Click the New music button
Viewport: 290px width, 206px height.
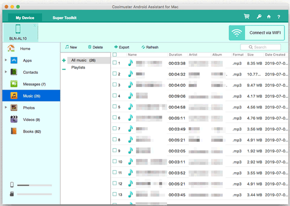[x=71, y=47]
